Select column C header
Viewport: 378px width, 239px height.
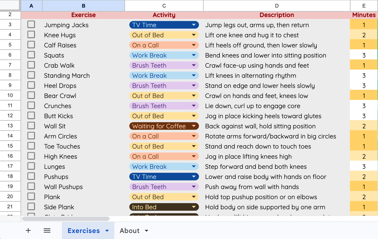click(164, 5)
